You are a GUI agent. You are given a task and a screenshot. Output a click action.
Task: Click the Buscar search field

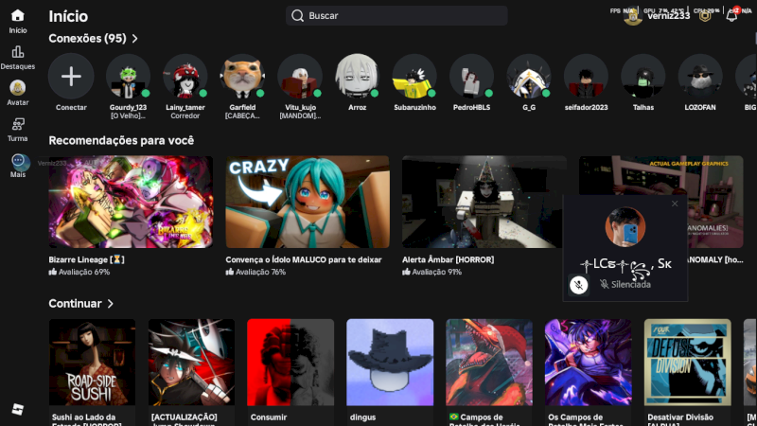pyautogui.click(x=396, y=16)
